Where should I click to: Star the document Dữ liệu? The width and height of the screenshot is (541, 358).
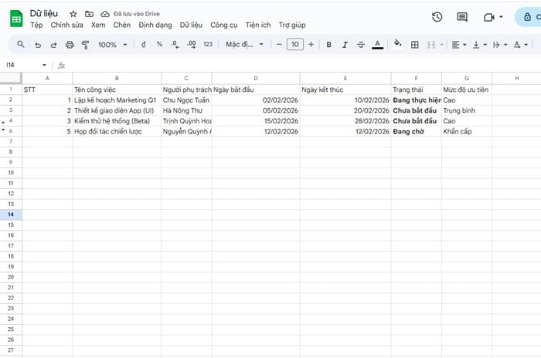click(x=73, y=14)
